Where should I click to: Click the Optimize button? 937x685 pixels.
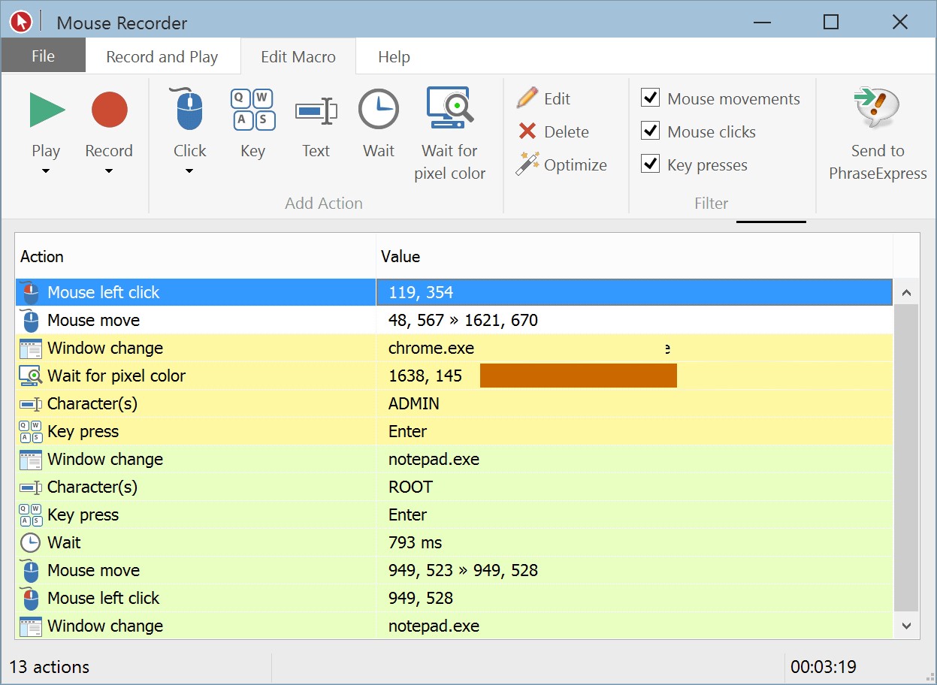pyautogui.click(x=562, y=165)
